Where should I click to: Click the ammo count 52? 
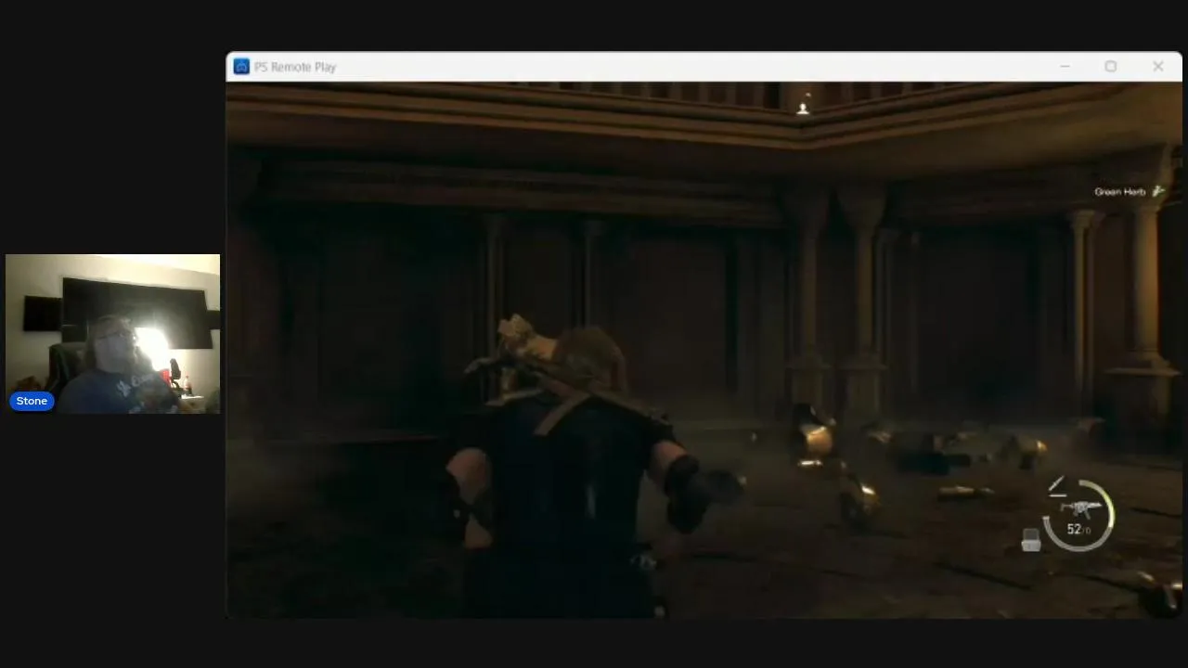[1074, 529]
